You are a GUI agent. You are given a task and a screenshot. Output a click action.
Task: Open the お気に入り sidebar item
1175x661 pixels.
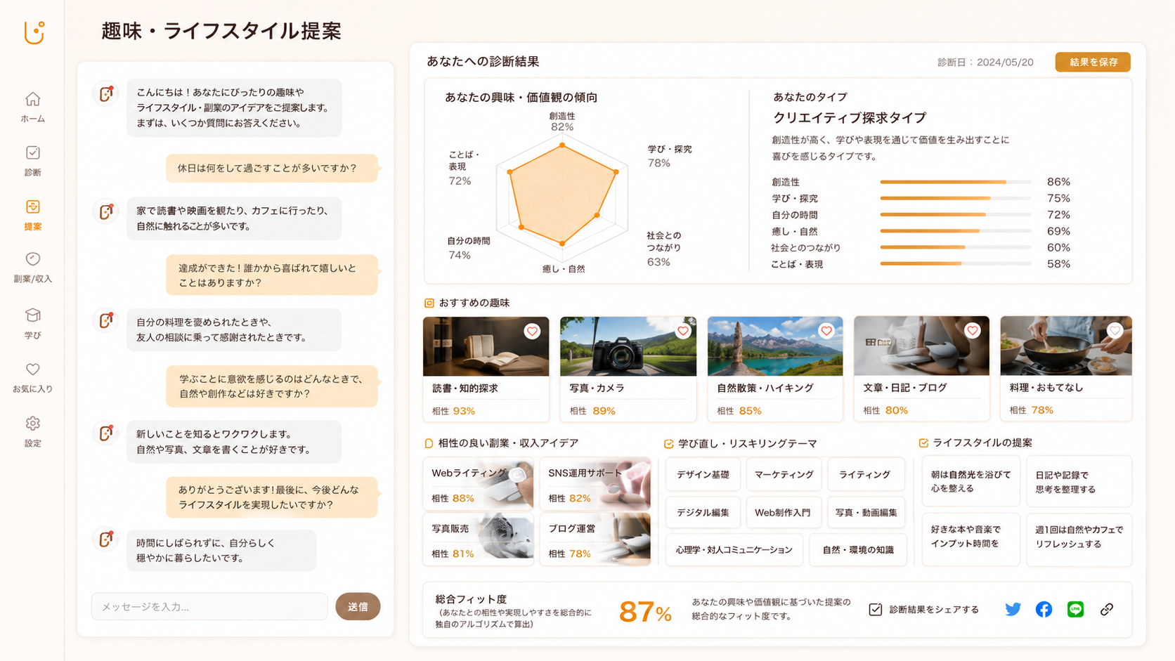32,377
